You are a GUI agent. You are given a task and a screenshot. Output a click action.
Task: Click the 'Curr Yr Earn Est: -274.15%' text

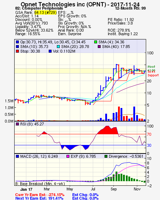(40, 195)
